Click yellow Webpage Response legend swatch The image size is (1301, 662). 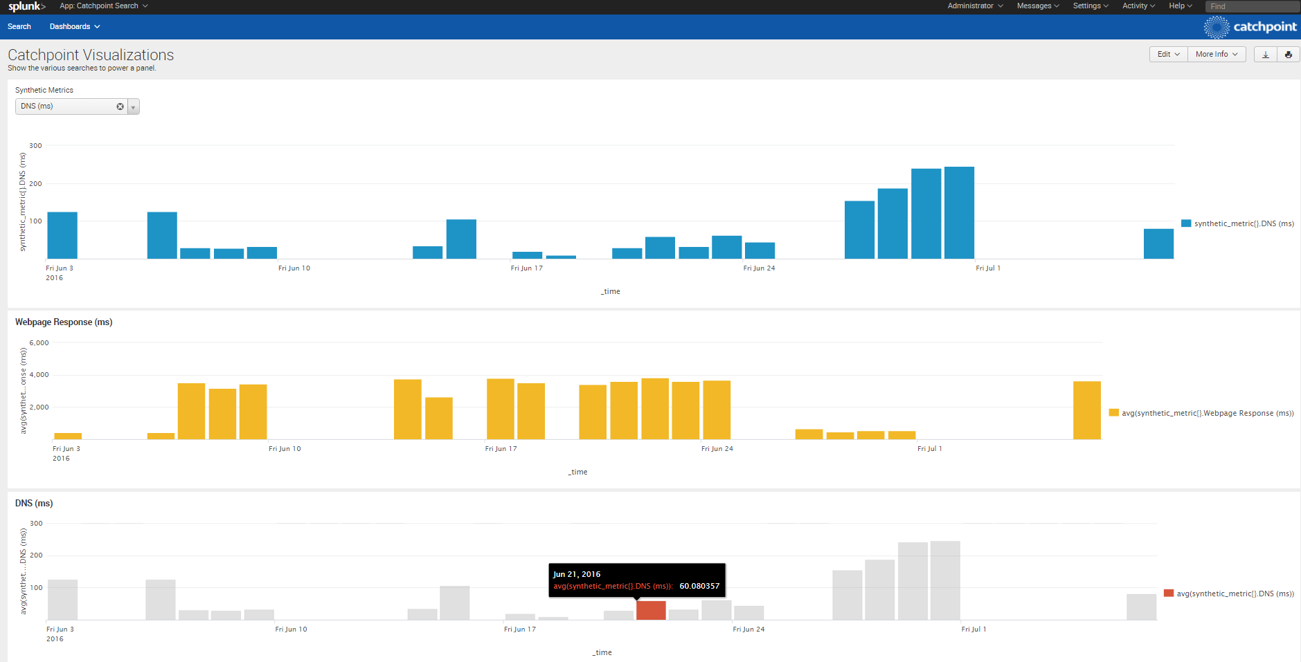1114,413
